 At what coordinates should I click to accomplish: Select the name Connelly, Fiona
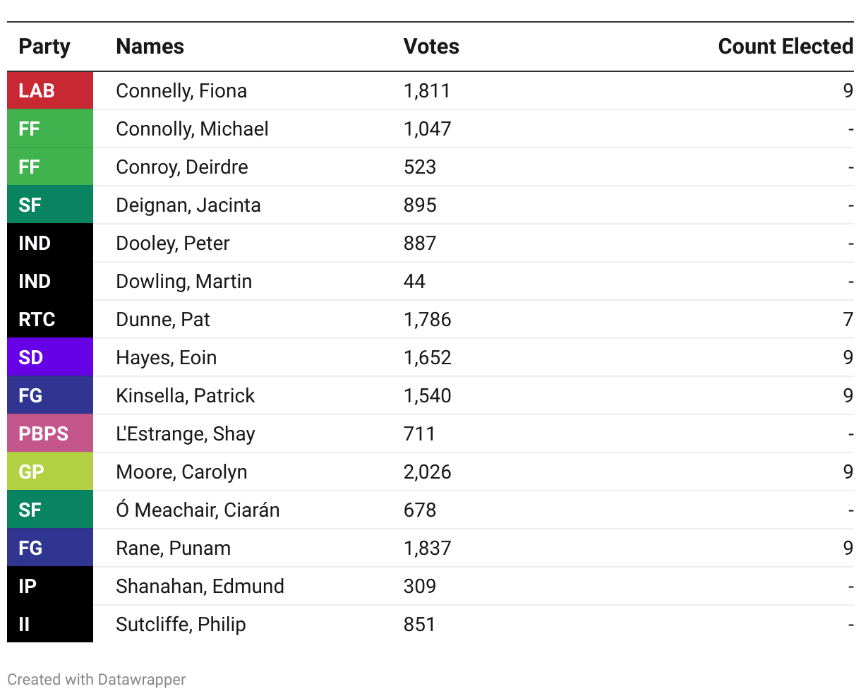(x=181, y=91)
